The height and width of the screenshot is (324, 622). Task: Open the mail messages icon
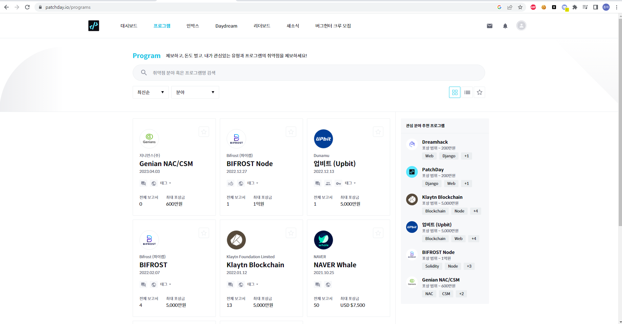click(x=490, y=26)
